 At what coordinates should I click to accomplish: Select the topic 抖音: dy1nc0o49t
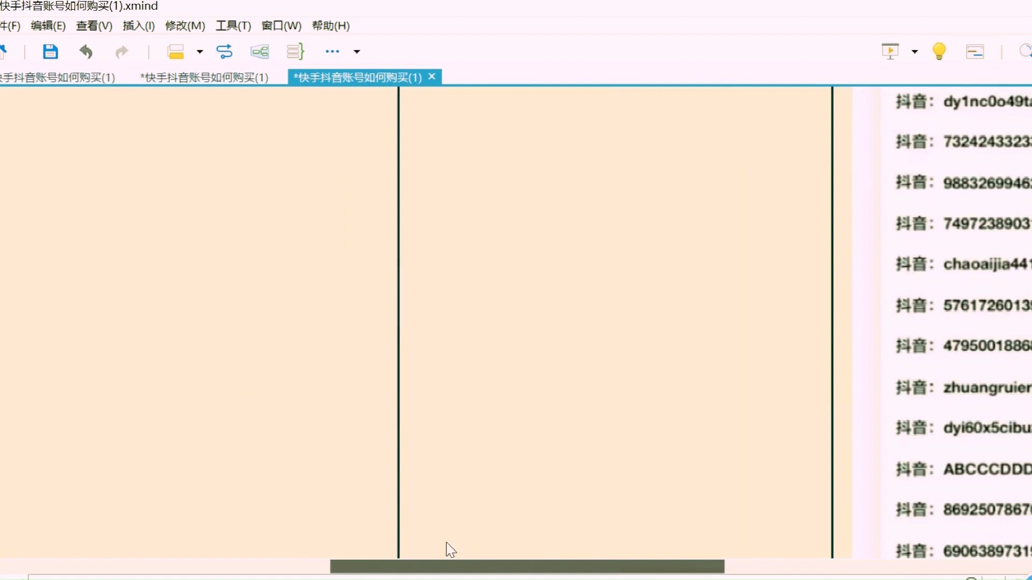click(x=963, y=102)
